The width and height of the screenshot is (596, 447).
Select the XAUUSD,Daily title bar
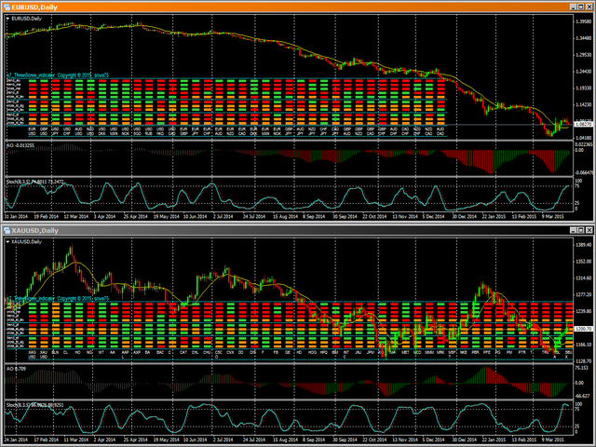pos(279,230)
